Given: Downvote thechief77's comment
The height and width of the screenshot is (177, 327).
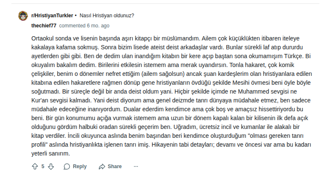Looking at the screenshot, I should point(51,166).
